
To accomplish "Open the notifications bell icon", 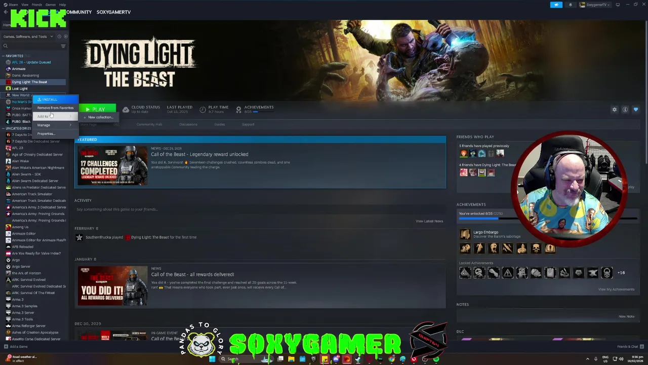I will 571,5.
